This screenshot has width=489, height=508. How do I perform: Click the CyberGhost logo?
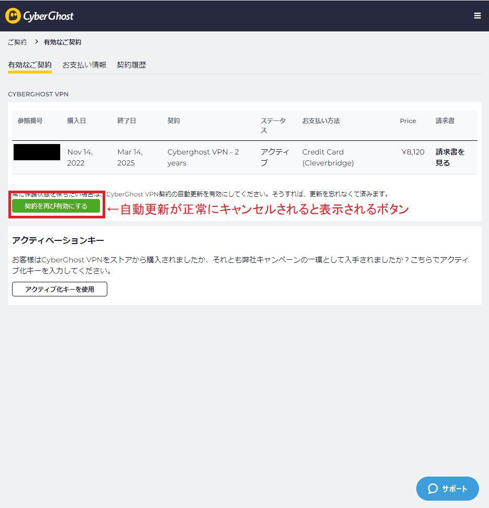(x=39, y=16)
